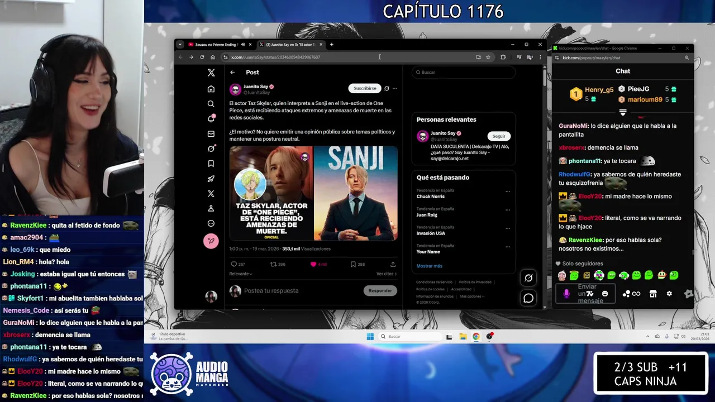
Task: Open the floating messages chat button
Action: click(528, 298)
